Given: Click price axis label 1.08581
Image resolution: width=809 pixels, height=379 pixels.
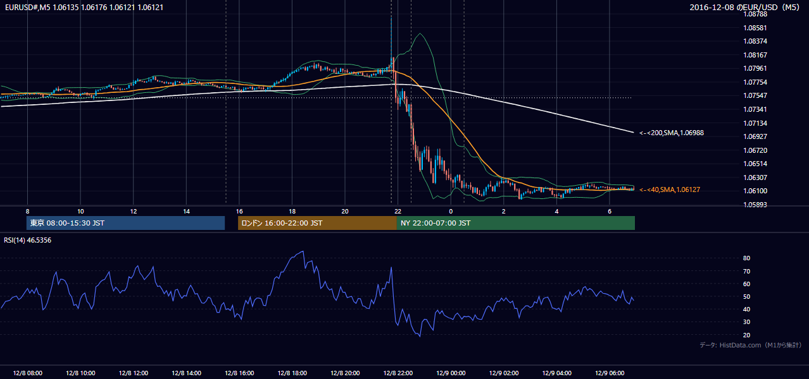Looking at the screenshot, I should 756,28.
